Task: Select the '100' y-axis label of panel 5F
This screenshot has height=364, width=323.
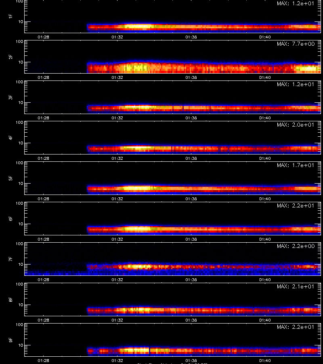Action: pos(19,163)
